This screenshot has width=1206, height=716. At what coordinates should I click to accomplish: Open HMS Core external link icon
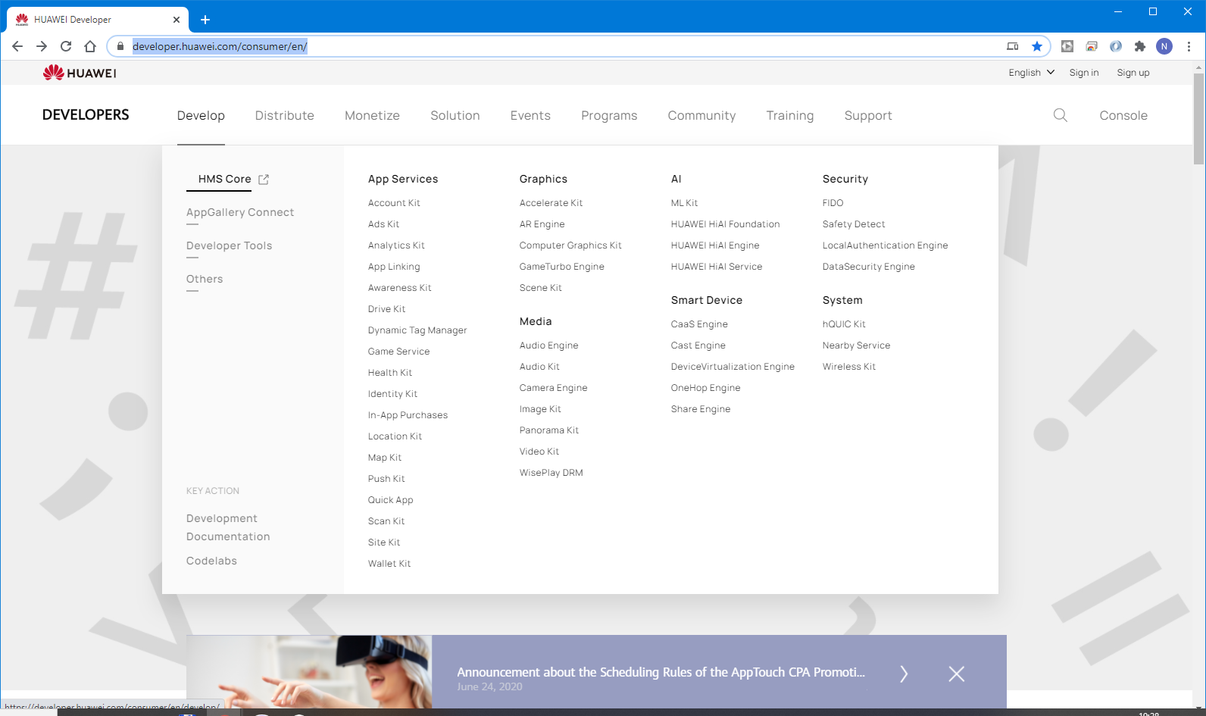(x=264, y=180)
